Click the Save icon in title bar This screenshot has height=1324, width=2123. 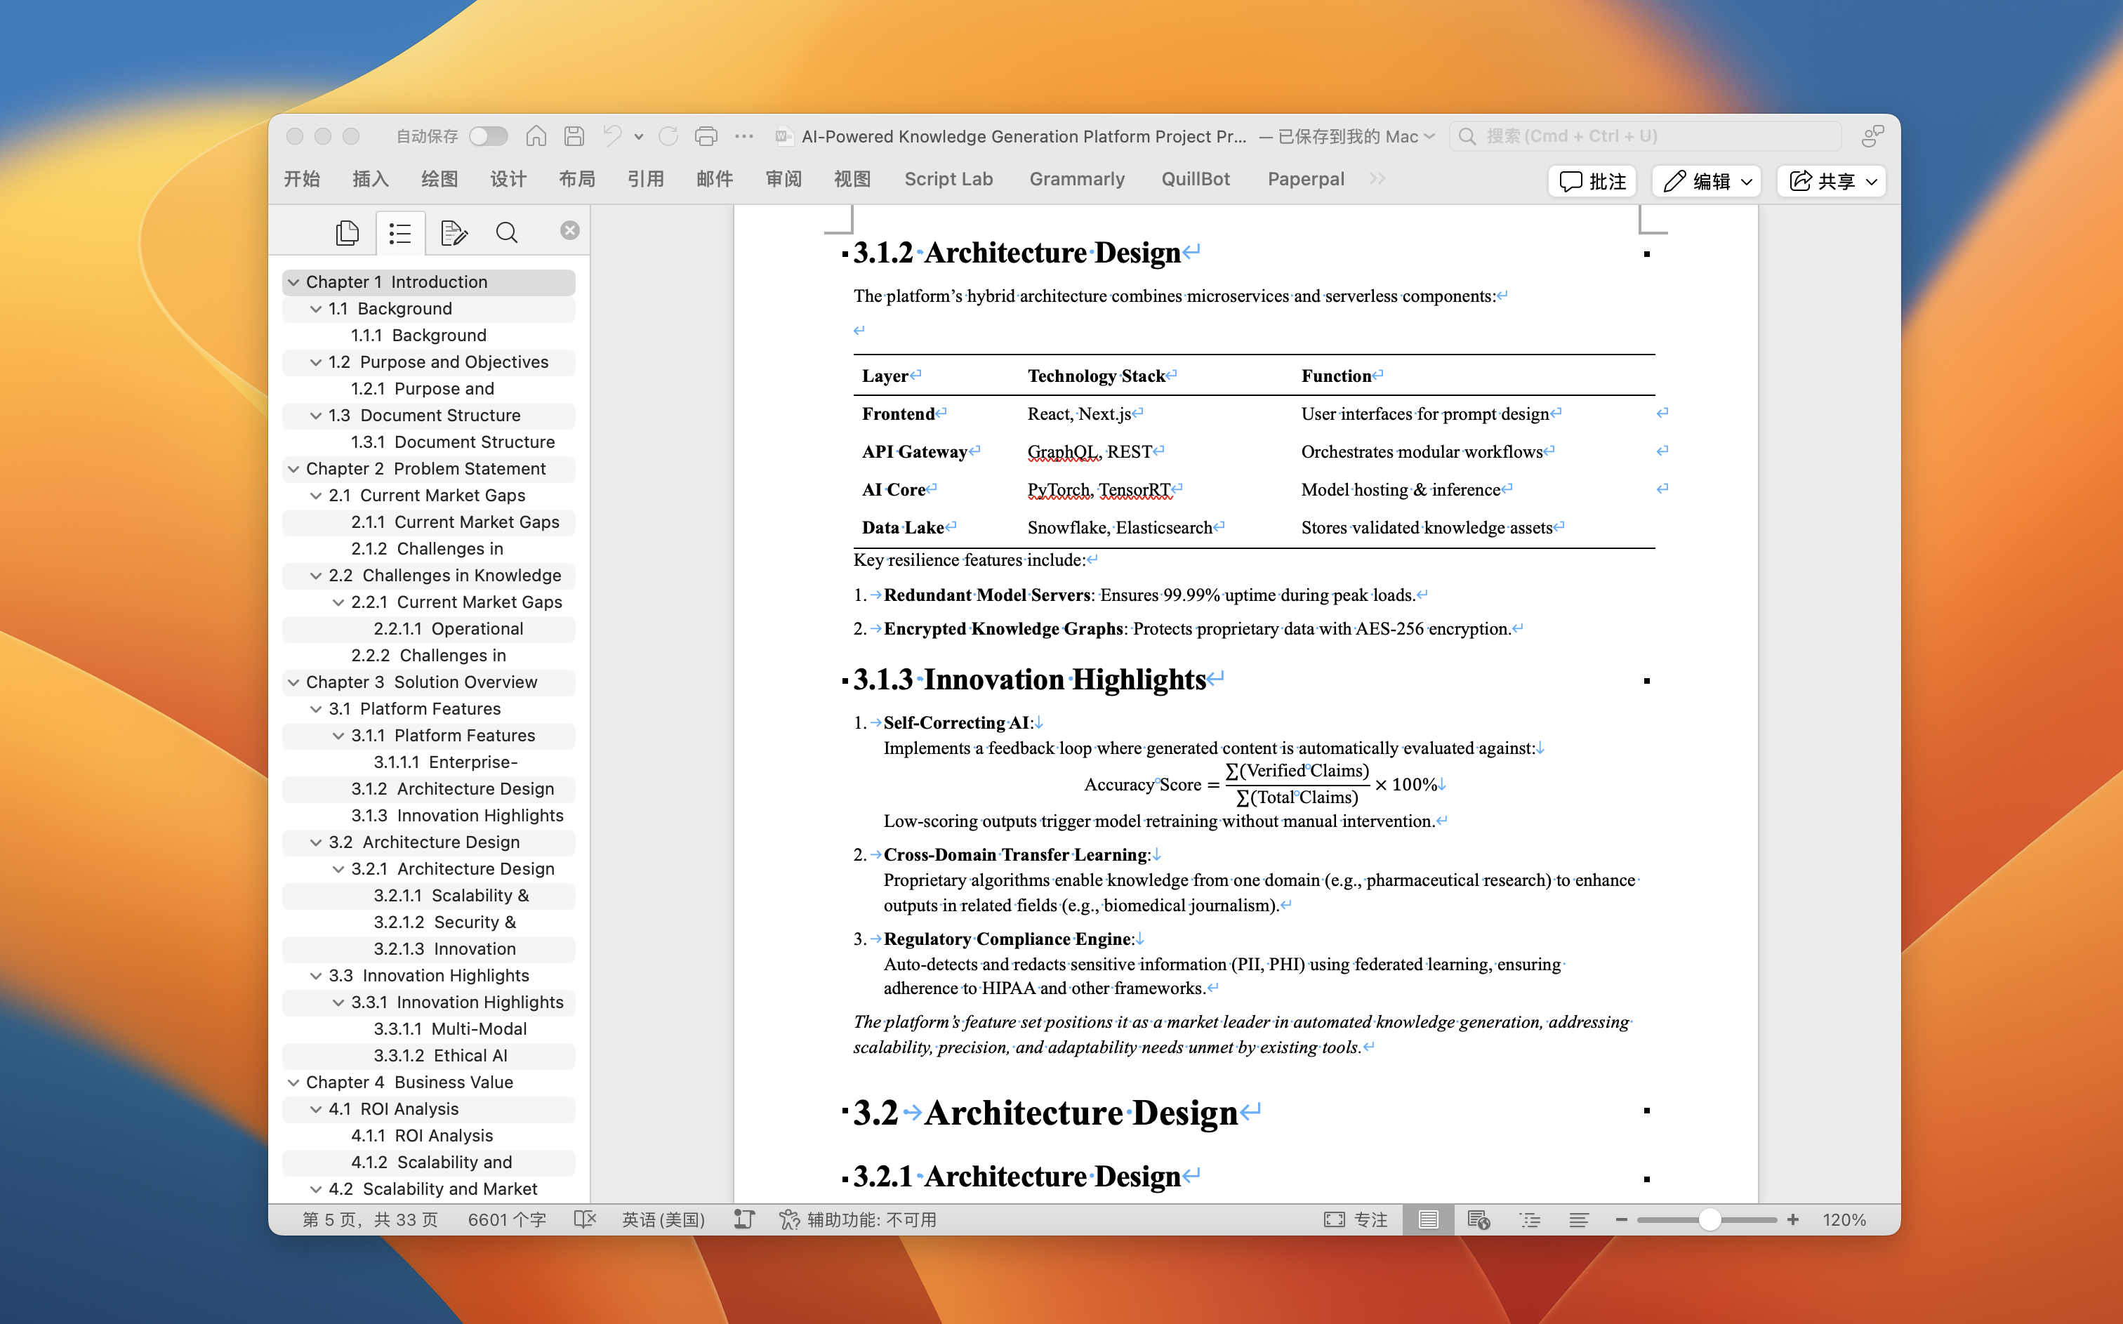(x=574, y=135)
